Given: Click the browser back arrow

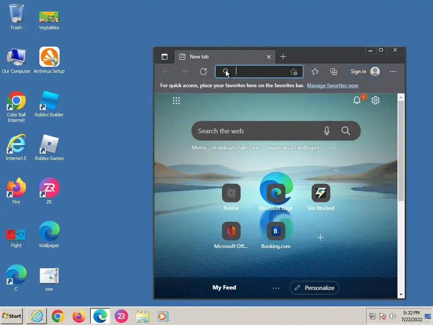Looking at the screenshot, I should click(x=166, y=72).
